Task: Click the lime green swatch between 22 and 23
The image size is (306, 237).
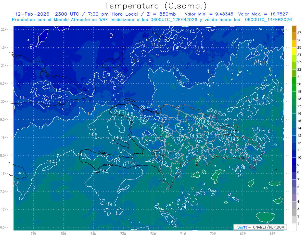Action: [x=294, y=66]
